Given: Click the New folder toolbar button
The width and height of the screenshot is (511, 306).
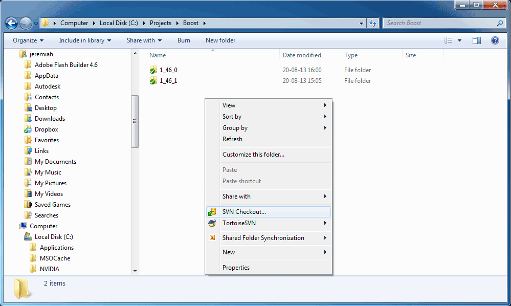Looking at the screenshot, I should [220, 40].
